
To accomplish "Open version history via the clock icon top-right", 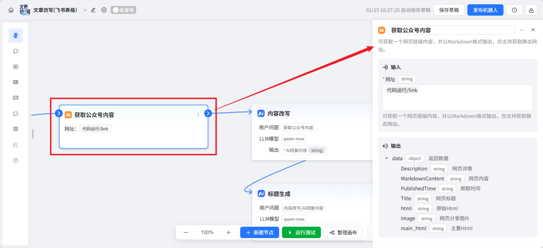I will (x=514, y=10).
